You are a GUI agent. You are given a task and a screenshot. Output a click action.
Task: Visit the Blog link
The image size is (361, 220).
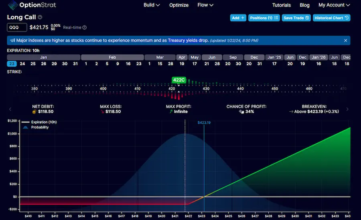click(x=304, y=5)
